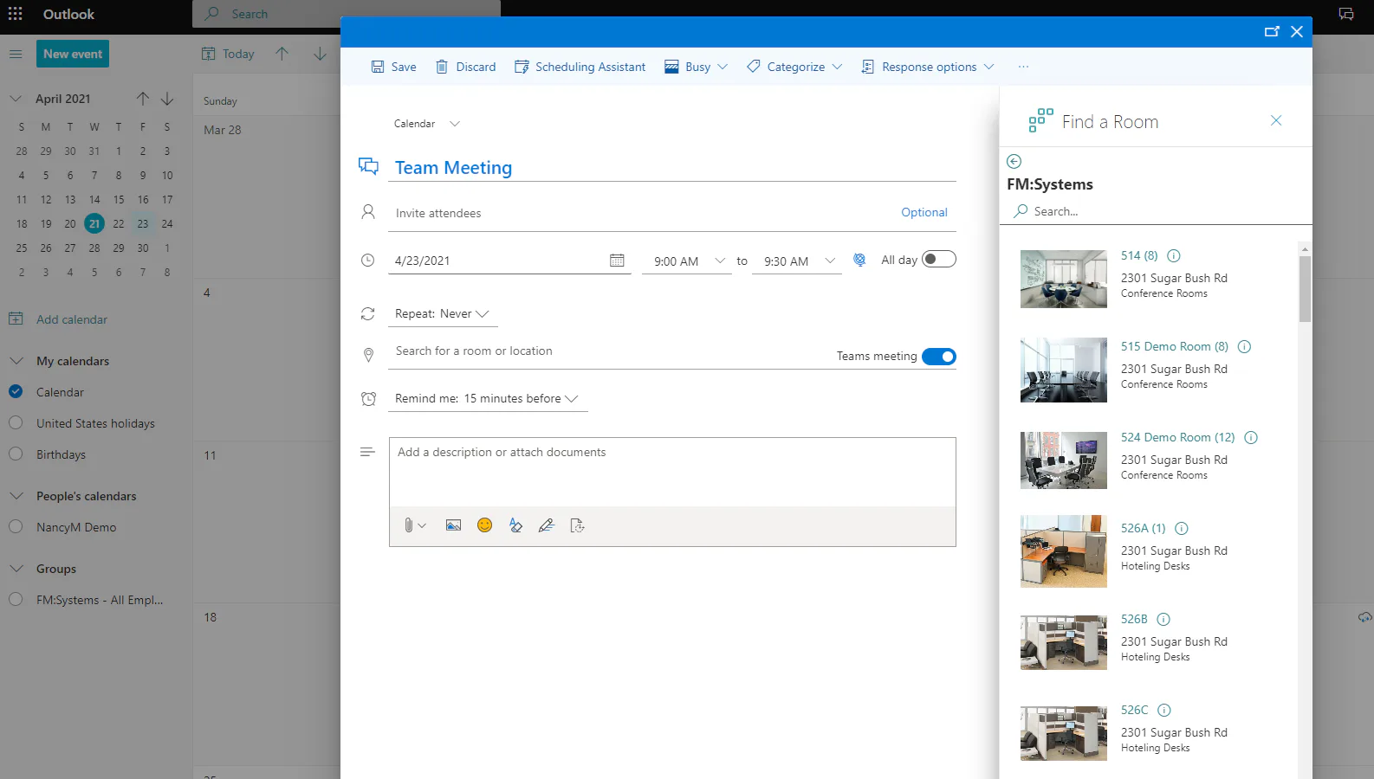Open the Busy status dropdown

point(697,67)
